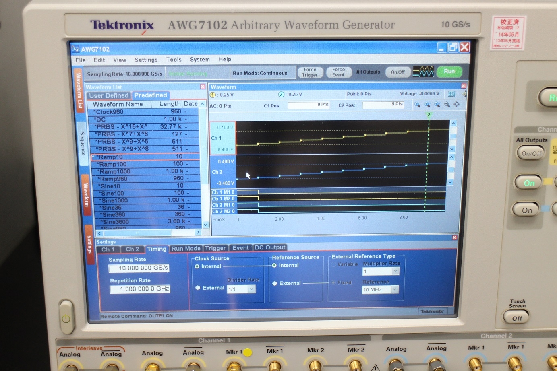Open the Tools menu

coord(174,60)
